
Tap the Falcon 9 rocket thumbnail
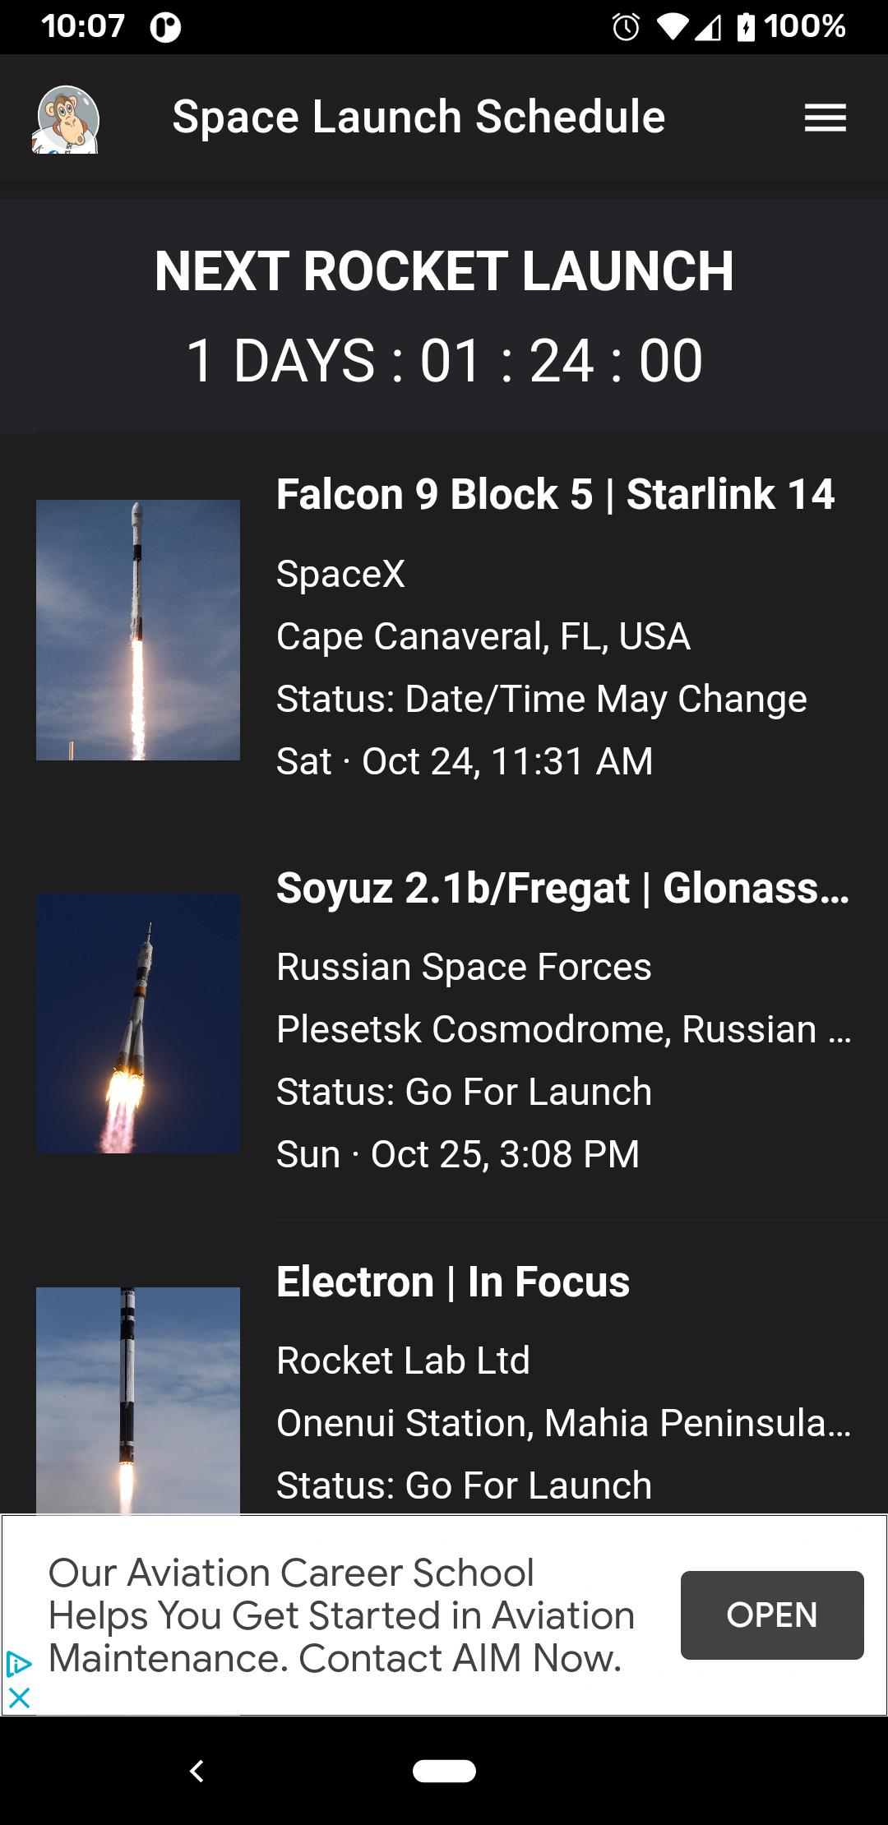tap(138, 630)
